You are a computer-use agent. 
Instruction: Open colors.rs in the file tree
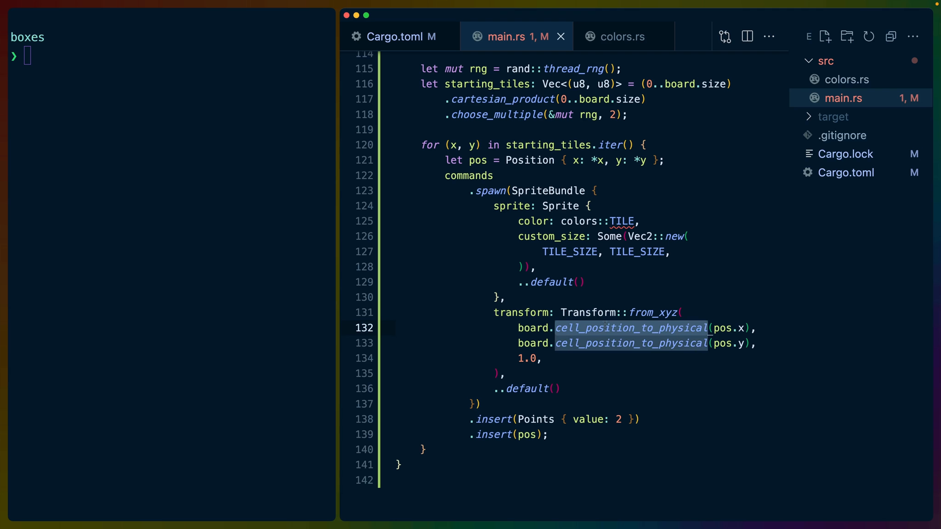pos(846,79)
